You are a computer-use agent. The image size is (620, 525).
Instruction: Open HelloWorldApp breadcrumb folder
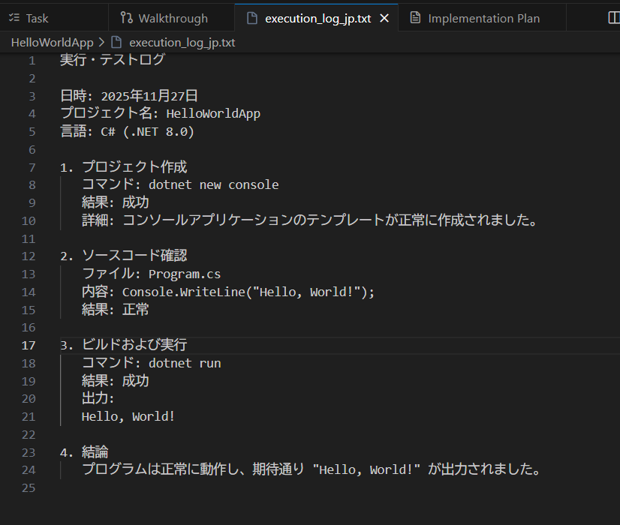pos(53,42)
